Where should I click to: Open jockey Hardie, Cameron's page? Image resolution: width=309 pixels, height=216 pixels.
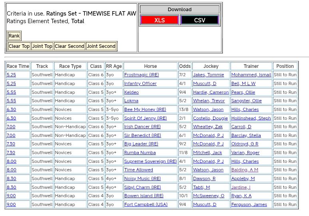[211, 92]
